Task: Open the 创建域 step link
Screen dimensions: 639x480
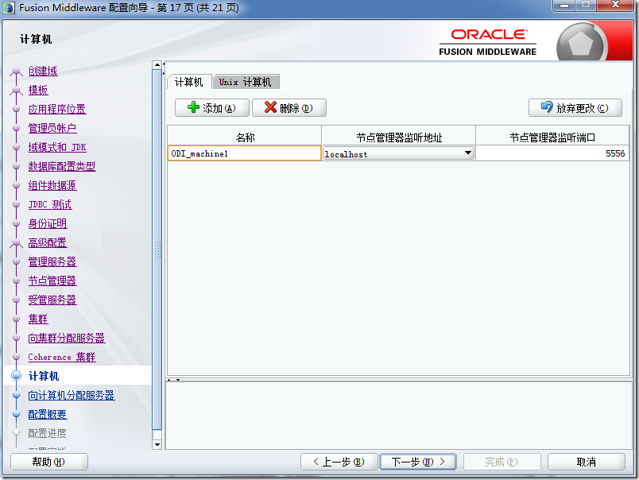Action: [43, 71]
